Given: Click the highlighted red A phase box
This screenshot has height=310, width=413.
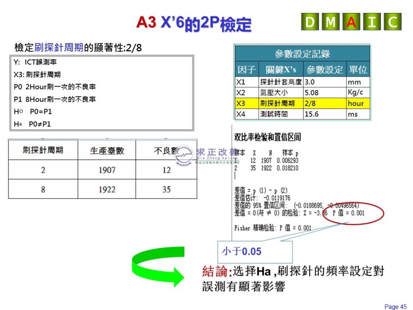Looking at the screenshot, I should coord(351,22).
